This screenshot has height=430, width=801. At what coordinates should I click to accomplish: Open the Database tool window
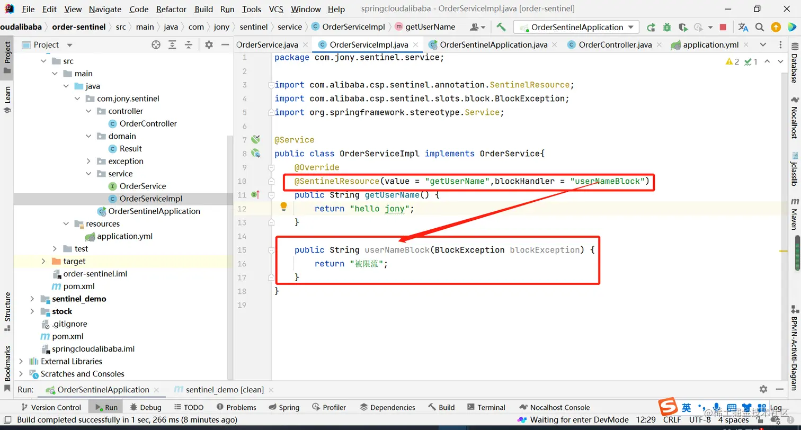click(x=794, y=64)
